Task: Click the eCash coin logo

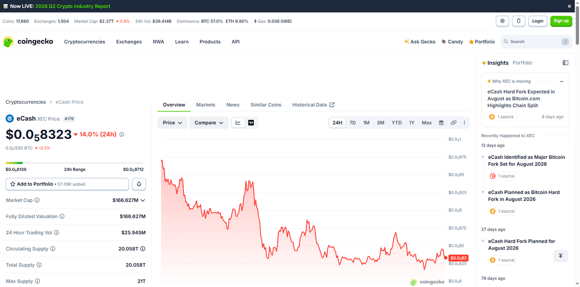Action: [x=10, y=119]
